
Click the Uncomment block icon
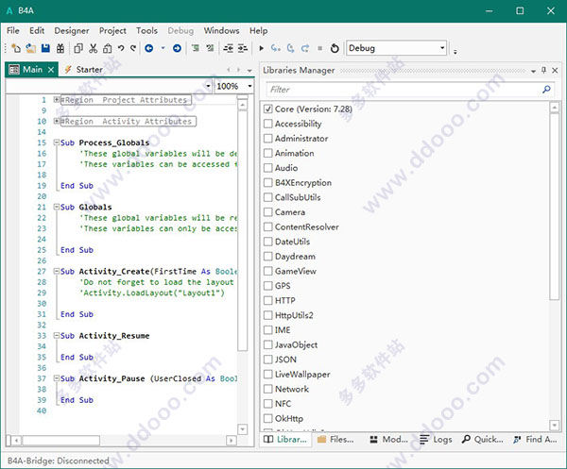tap(210, 48)
